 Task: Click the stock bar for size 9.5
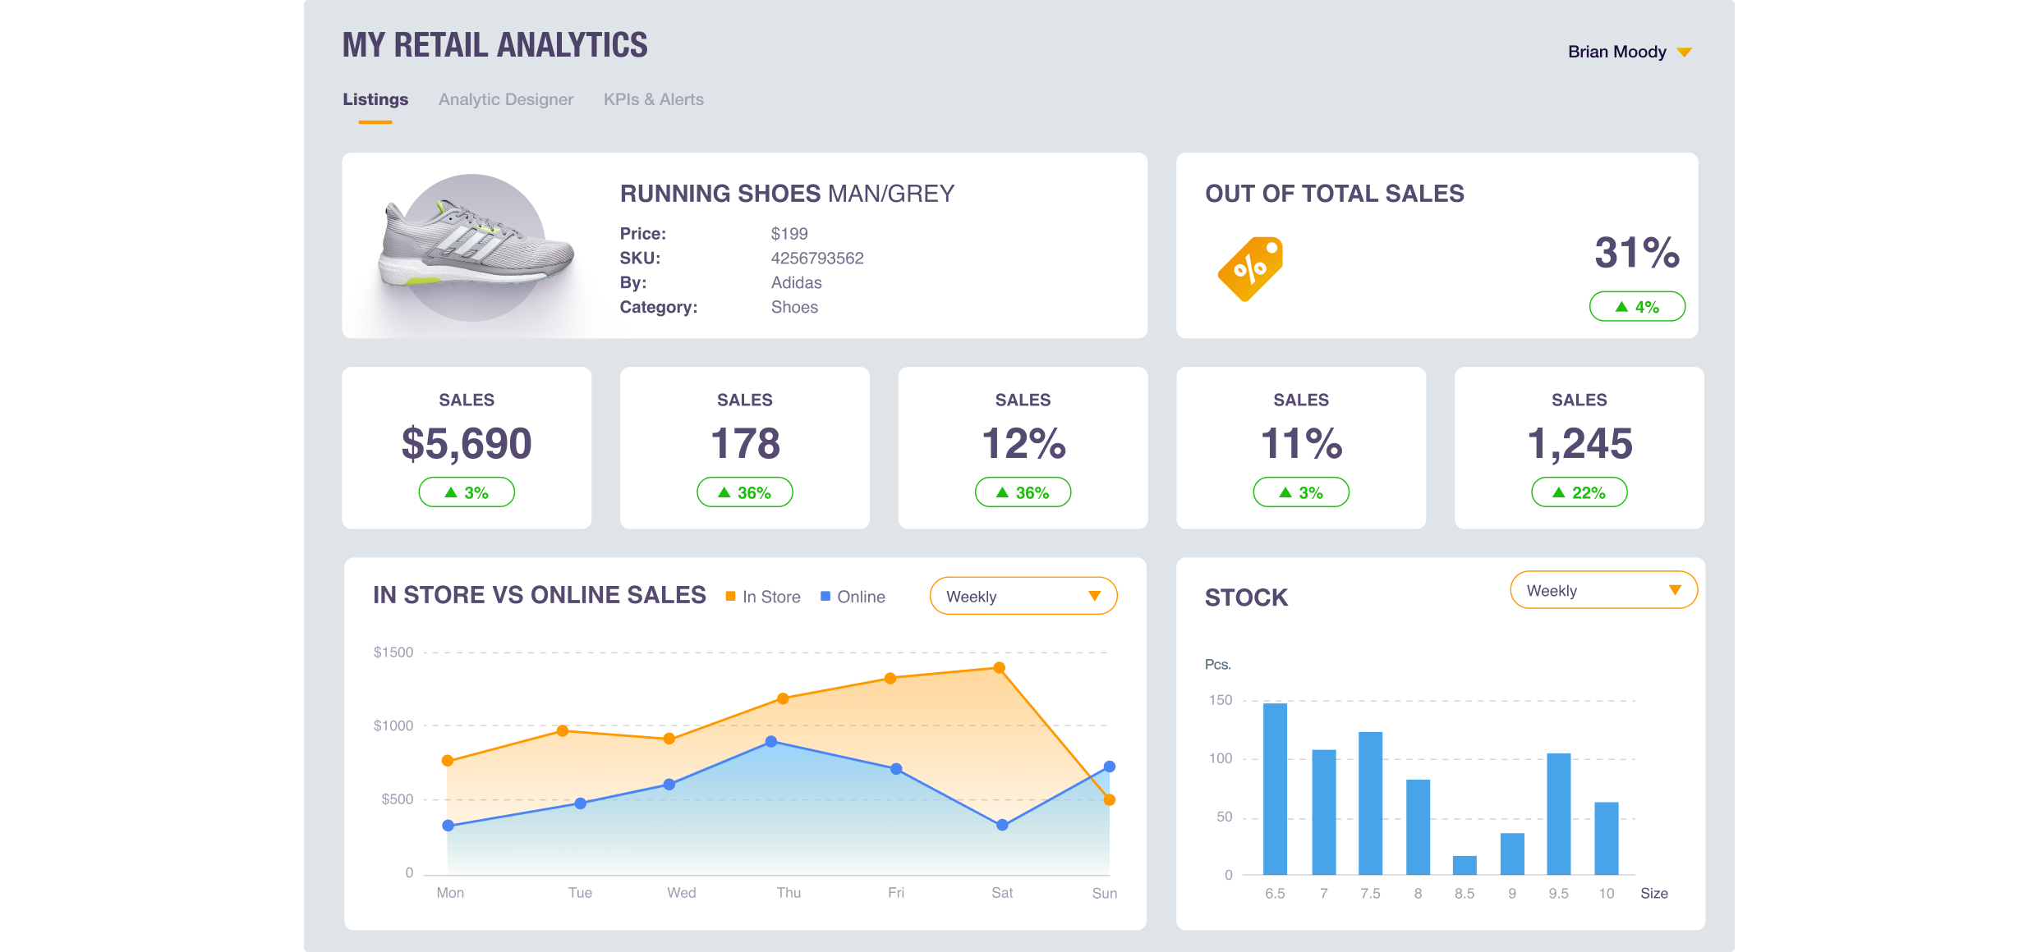click(1558, 813)
